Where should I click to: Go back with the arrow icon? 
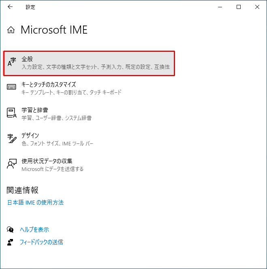pyautogui.click(x=10, y=7)
